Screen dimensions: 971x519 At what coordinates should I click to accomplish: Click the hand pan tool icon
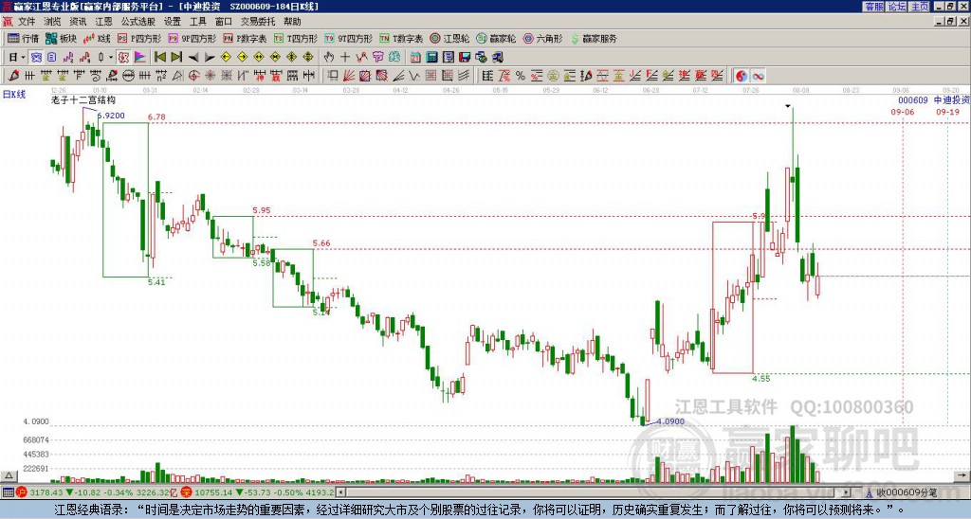coord(329,57)
